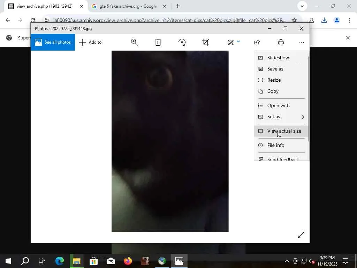357x268 pixels.
Task: Go back in Chrome
Action: click(x=8, y=20)
